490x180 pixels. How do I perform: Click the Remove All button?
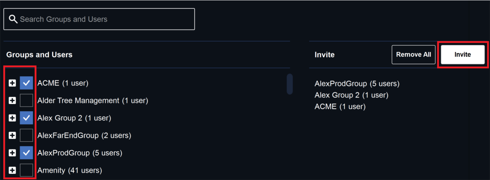tap(413, 55)
